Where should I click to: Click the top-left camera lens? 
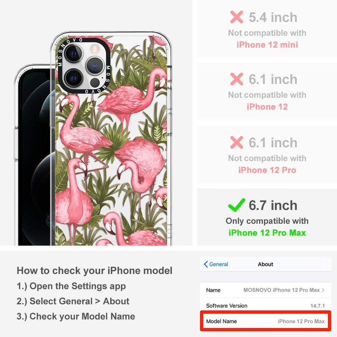[73, 53]
